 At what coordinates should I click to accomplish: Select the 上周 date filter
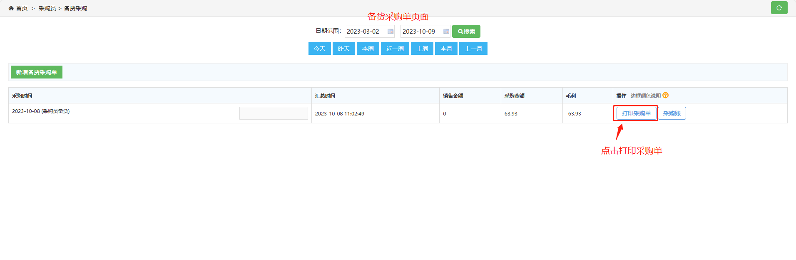(422, 49)
